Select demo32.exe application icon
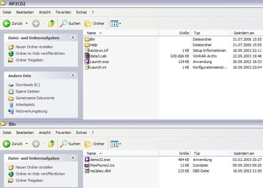Viewport: 263px width, 188px height. (87, 159)
